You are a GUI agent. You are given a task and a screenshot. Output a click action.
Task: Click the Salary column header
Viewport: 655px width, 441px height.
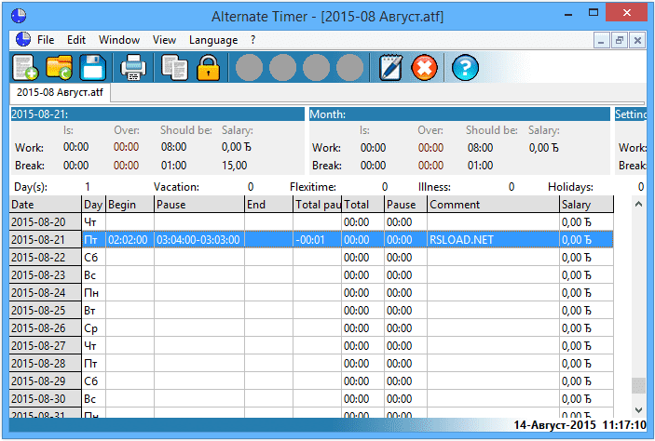[585, 204]
